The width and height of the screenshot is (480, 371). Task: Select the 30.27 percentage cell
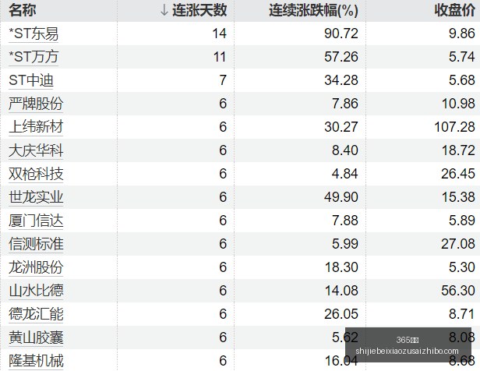(x=341, y=127)
